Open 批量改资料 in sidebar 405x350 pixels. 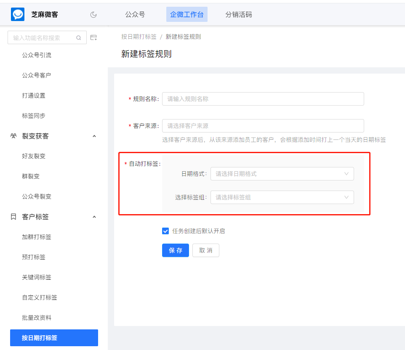(37, 318)
